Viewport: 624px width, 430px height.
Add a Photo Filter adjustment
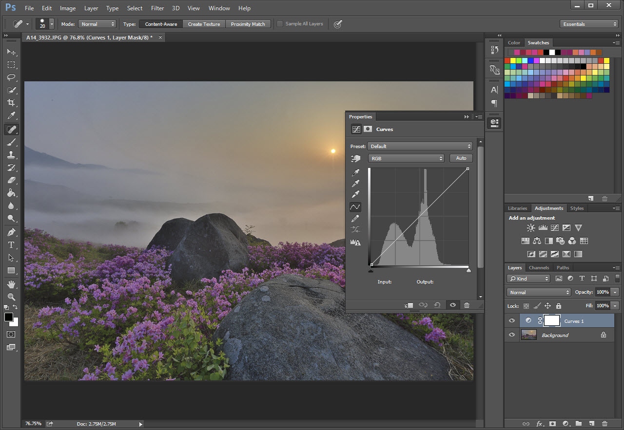click(561, 241)
